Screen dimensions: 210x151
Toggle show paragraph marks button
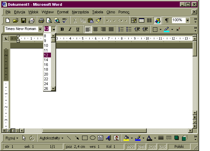[167, 20]
